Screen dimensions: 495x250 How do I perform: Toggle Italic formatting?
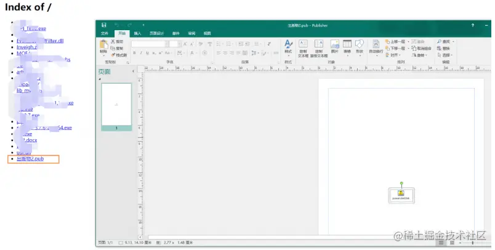tap(141, 53)
